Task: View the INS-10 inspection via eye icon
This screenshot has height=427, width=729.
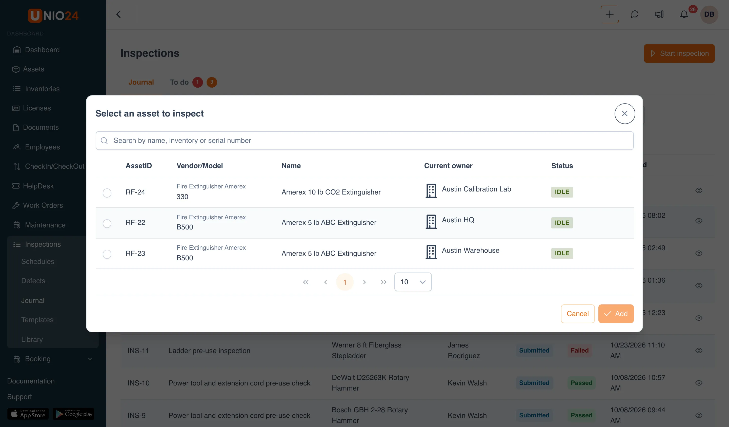Action: point(699,383)
